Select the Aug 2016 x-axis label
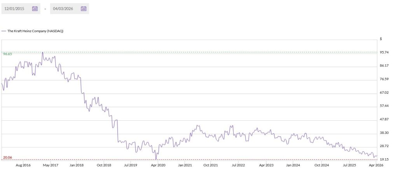 click(x=23, y=165)
